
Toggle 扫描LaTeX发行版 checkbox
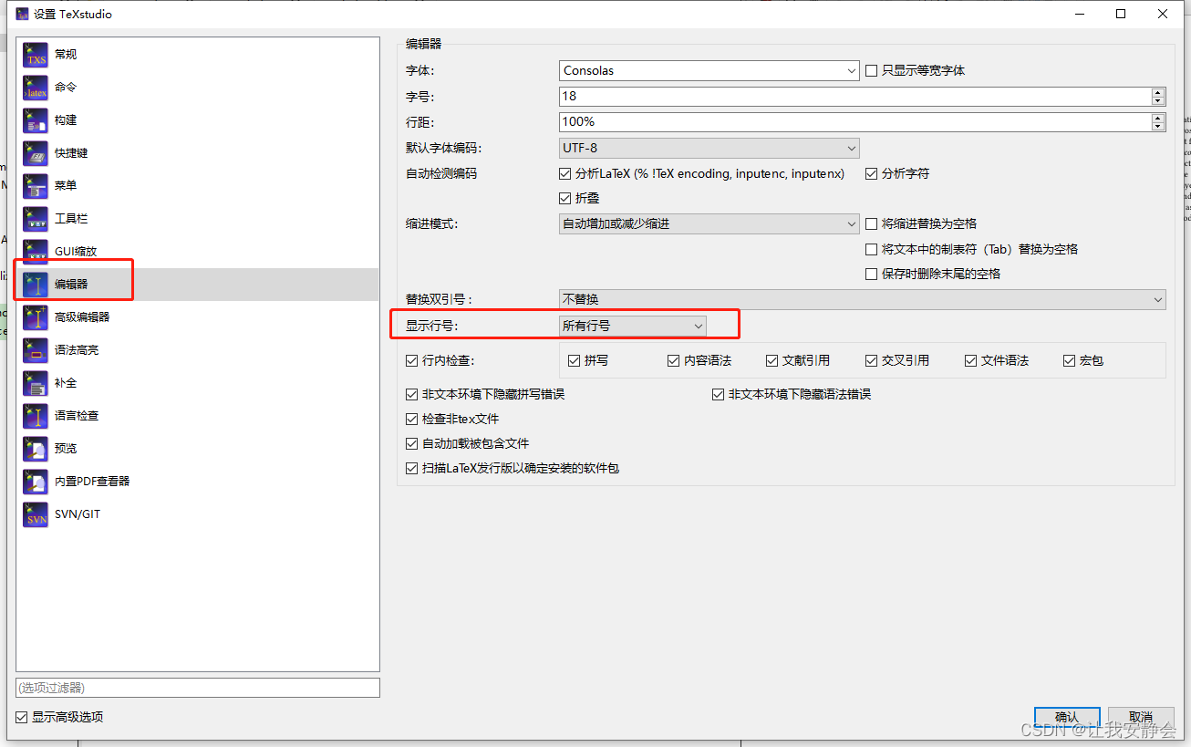click(x=411, y=468)
